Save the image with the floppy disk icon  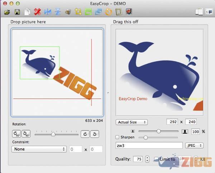coord(17,12)
